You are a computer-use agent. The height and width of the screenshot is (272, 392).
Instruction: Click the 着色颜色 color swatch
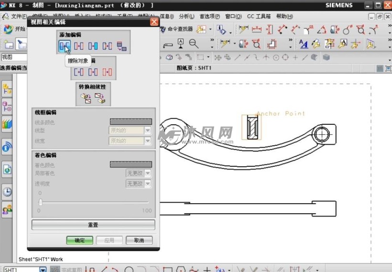(x=131, y=164)
